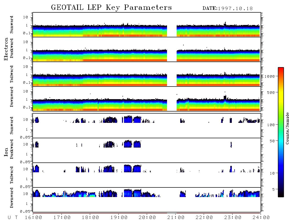Click the Counts/Sample colorbar title
The width and height of the screenshot is (289, 222).
tap(287, 128)
